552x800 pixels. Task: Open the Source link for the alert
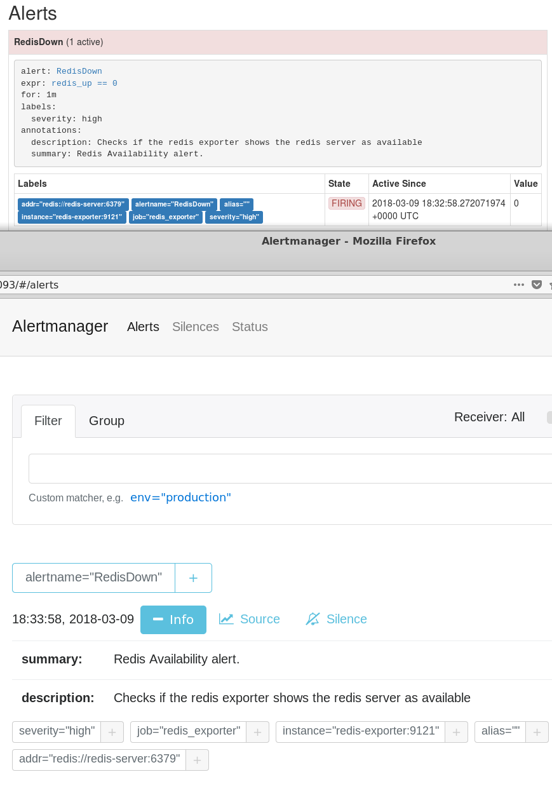250,619
